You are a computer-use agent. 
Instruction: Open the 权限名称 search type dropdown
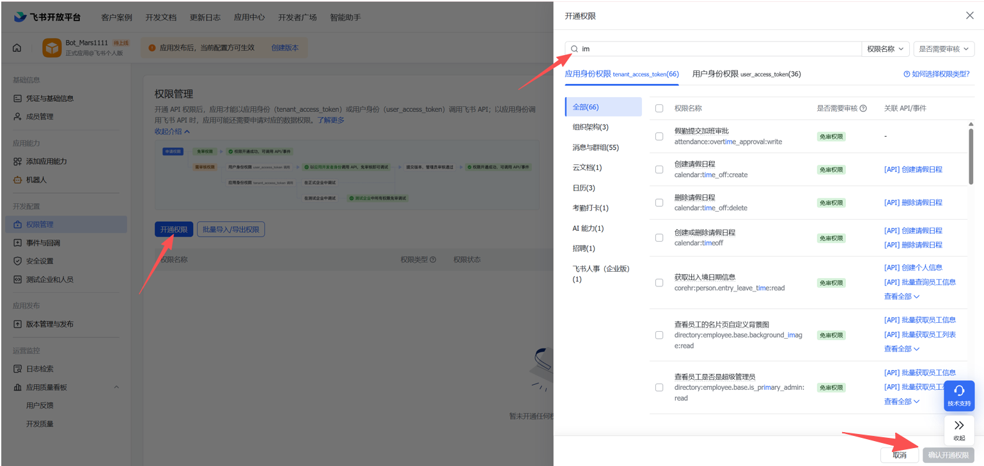(886, 49)
